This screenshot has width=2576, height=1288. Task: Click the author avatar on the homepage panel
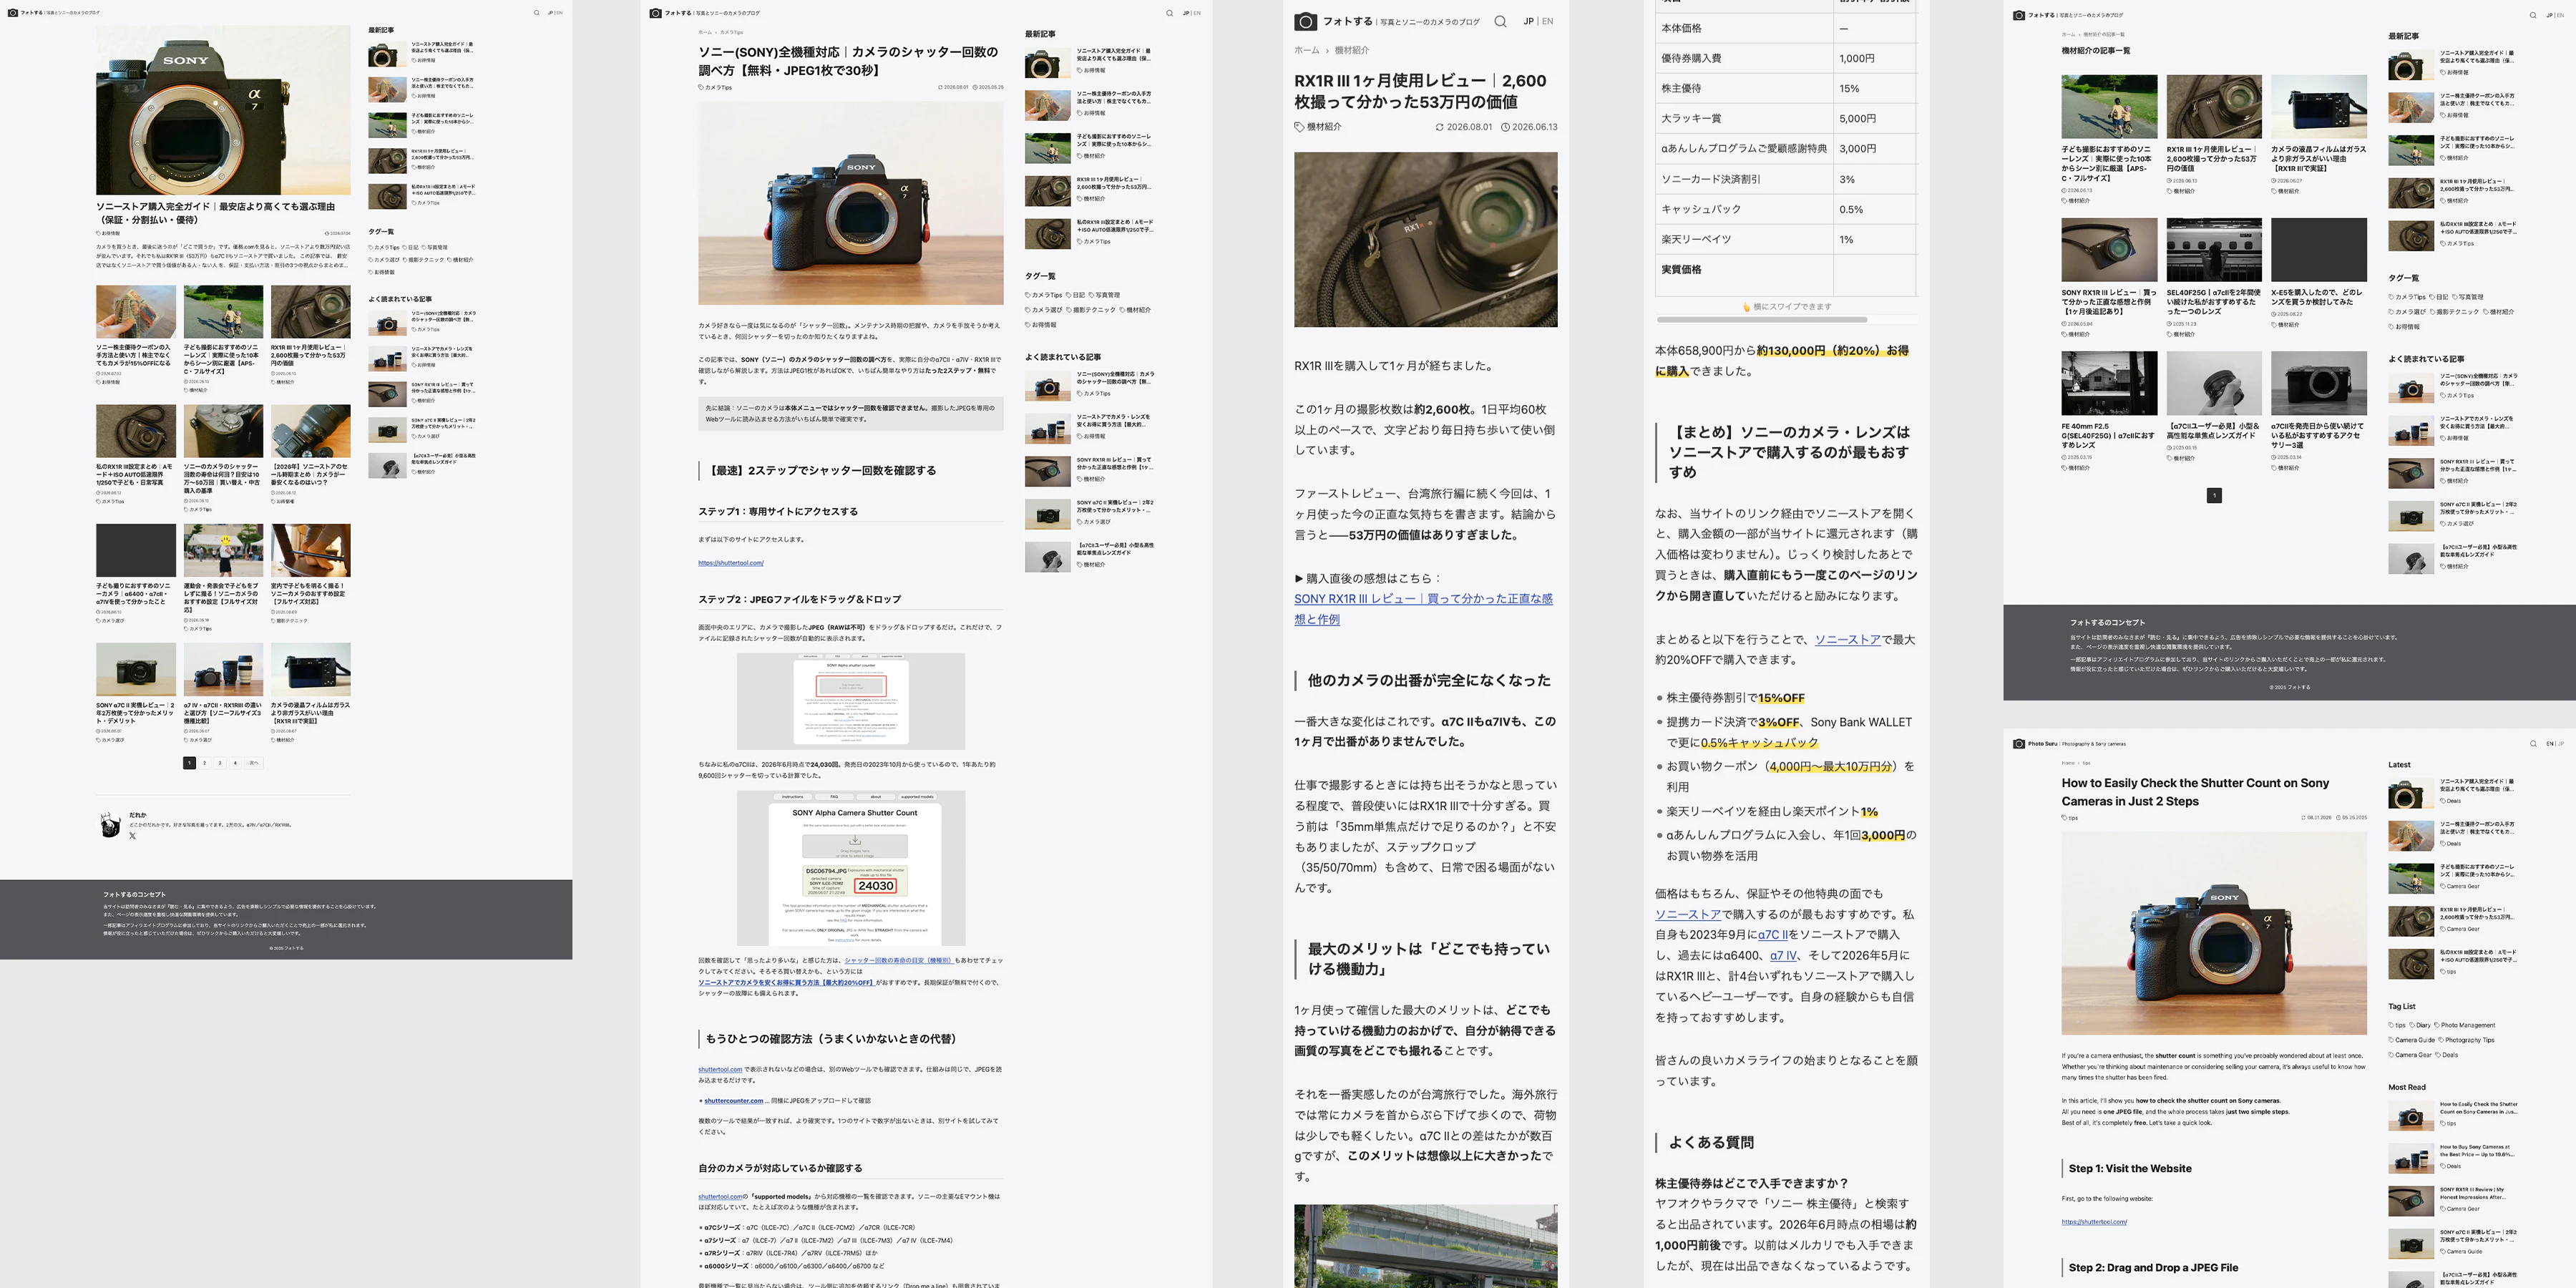110,825
